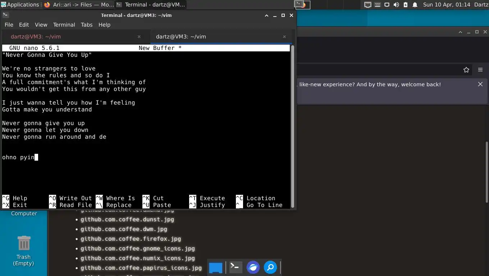Open the Terminal menu in menu bar
Viewport: 489px width, 276px height.
click(64, 25)
